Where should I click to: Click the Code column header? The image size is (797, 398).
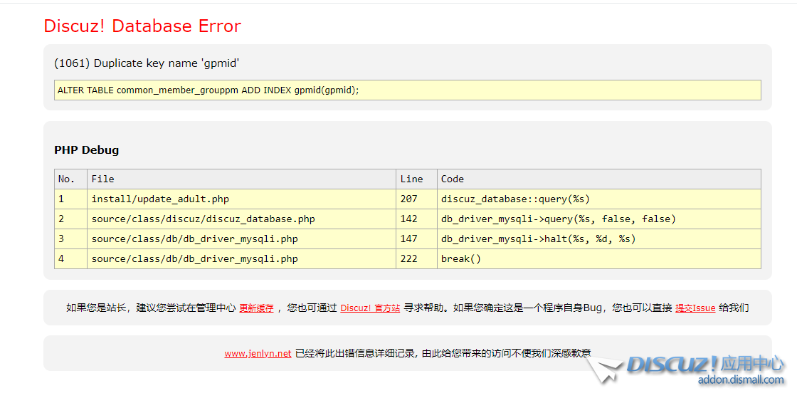click(x=599, y=179)
